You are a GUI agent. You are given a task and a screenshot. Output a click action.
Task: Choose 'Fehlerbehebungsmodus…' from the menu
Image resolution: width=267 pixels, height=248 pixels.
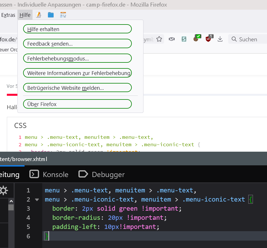point(77,59)
